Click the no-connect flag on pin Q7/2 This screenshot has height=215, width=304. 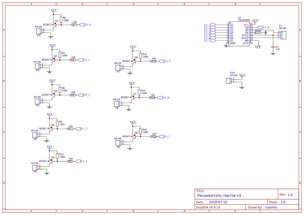click(x=252, y=43)
